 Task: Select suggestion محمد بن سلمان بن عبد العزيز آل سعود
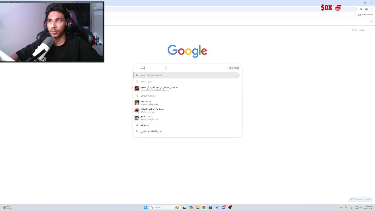(x=186, y=88)
